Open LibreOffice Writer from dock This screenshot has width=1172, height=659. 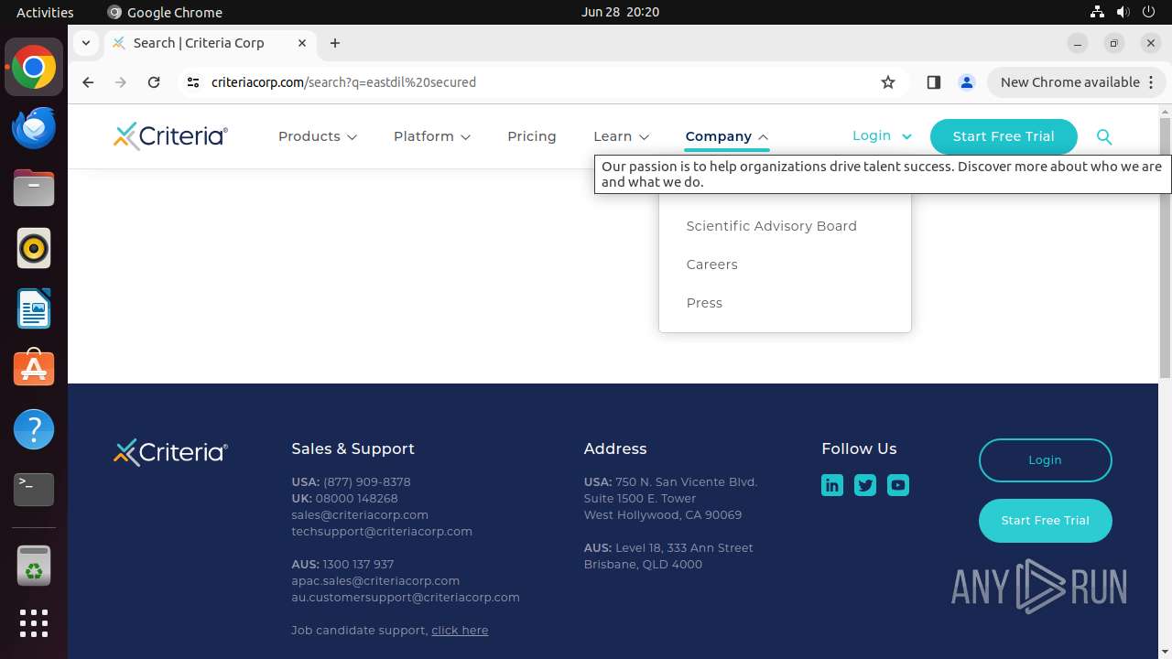34,309
